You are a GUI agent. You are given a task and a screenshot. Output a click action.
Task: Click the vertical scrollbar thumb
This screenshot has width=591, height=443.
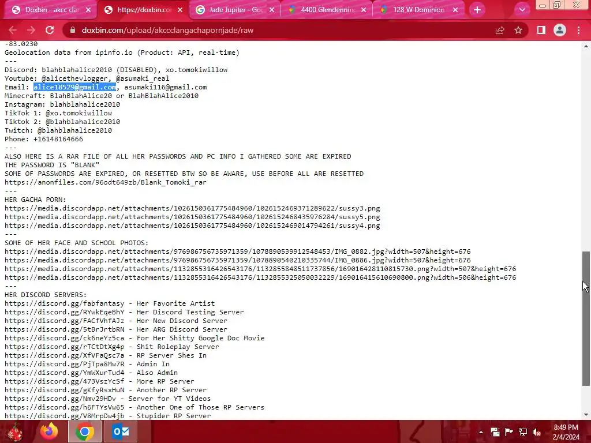(x=586, y=318)
